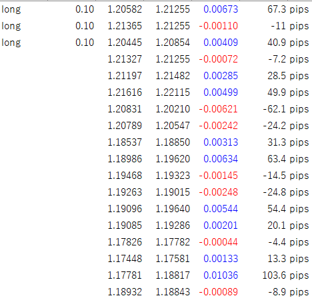Viewport: 312px width, 302px height.
Task: Click the exit price 1.20854
Action: click(x=173, y=43)
